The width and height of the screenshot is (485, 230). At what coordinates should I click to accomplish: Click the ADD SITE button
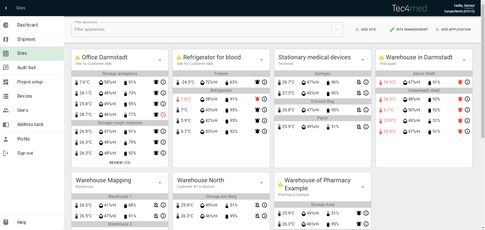click(x=366, y=30)
